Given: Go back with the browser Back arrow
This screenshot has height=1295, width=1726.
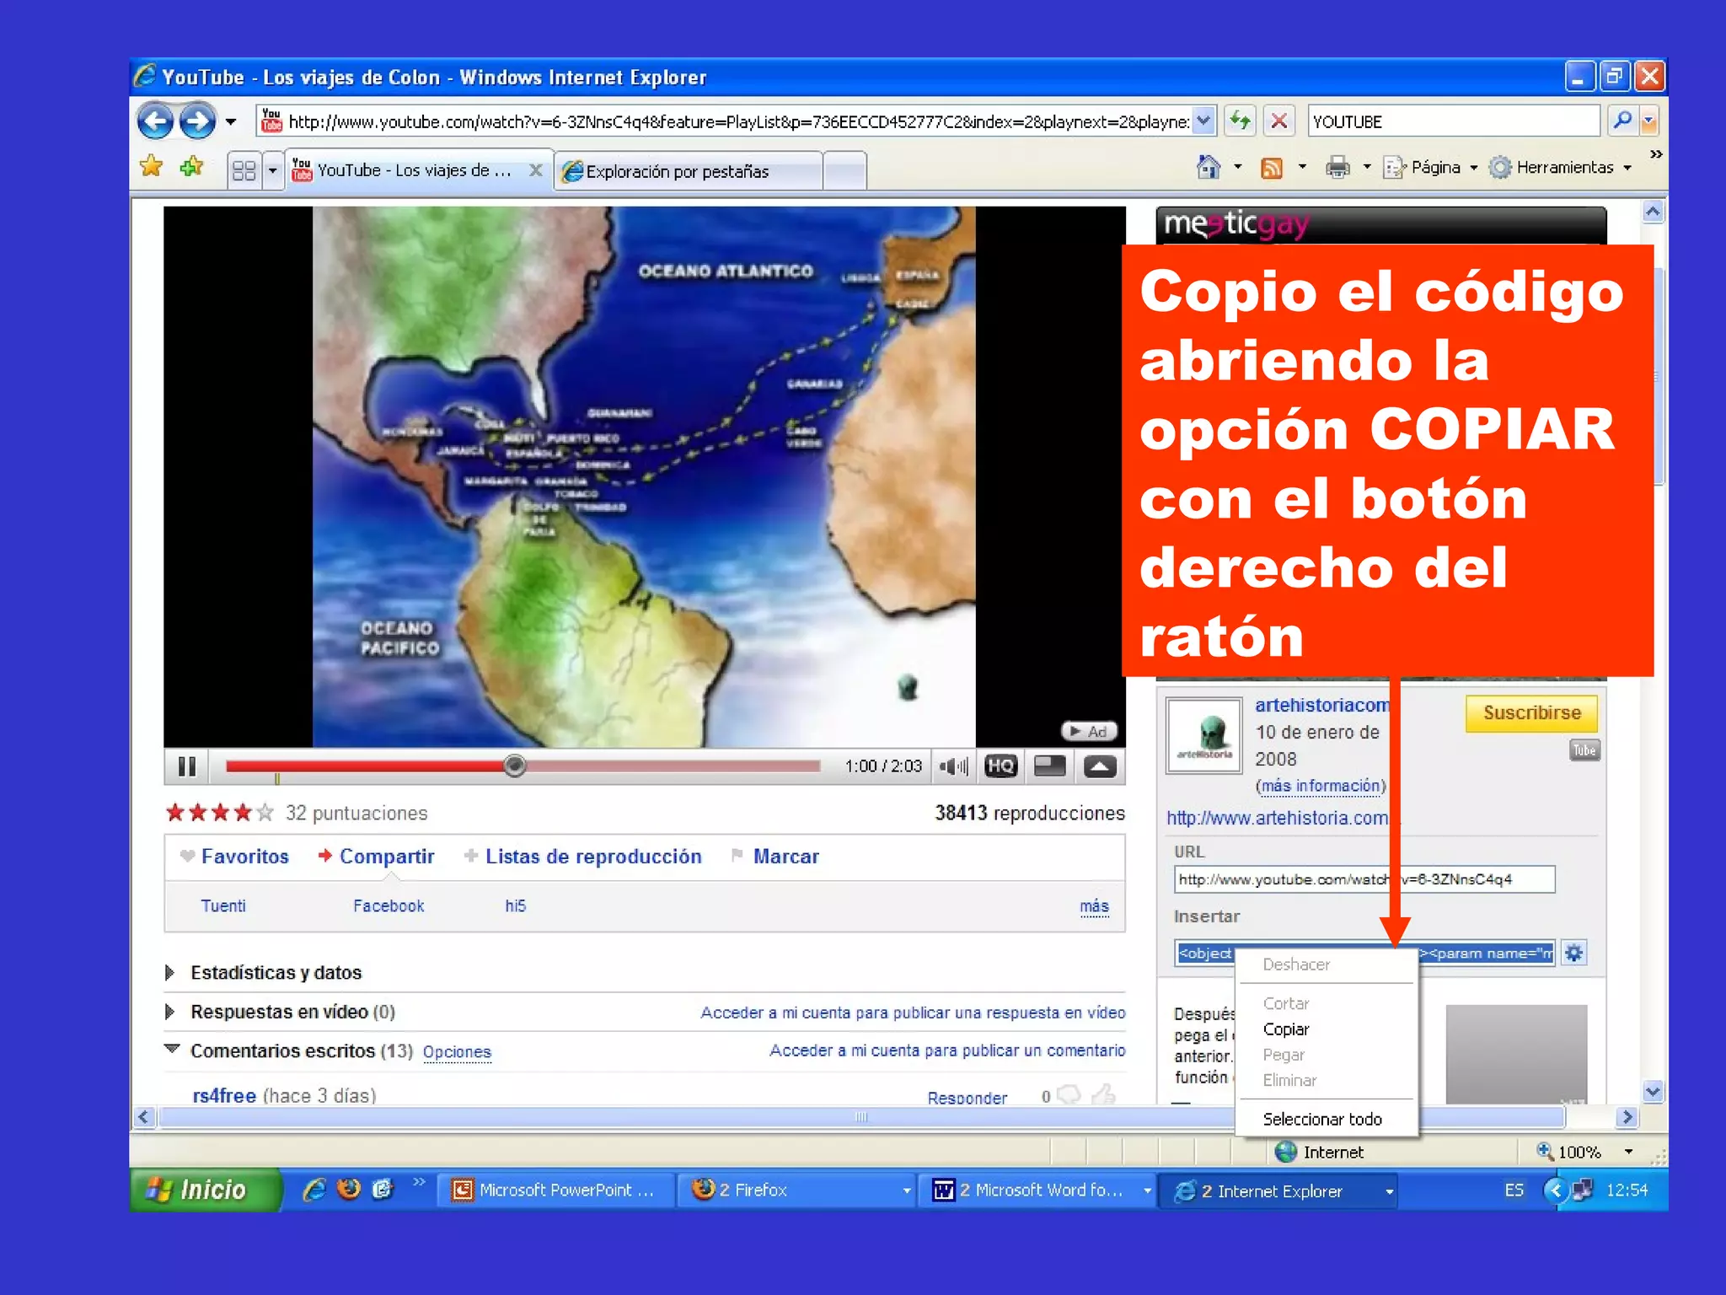Looking at the screenshot, I should [155, 121].
